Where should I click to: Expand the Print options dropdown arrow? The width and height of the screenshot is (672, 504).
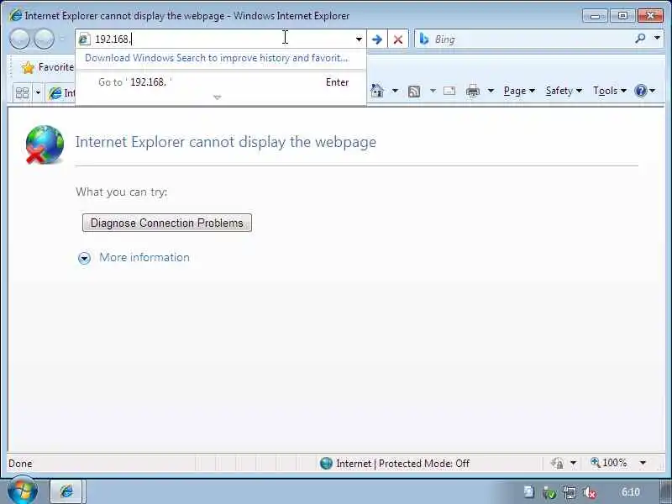coord(491,91)
